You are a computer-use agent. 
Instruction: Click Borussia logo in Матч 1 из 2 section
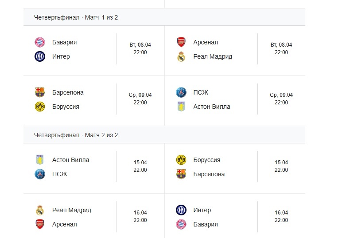40,107
